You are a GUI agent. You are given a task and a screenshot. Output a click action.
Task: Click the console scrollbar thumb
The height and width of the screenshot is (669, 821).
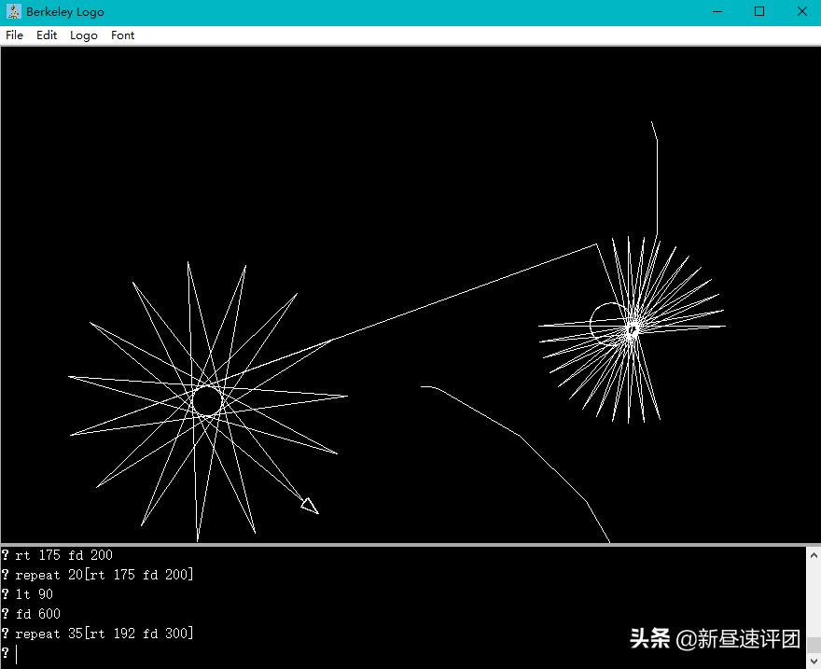[814, 645]
